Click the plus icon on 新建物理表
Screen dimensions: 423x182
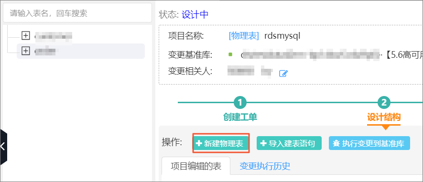tap(199, 143)
